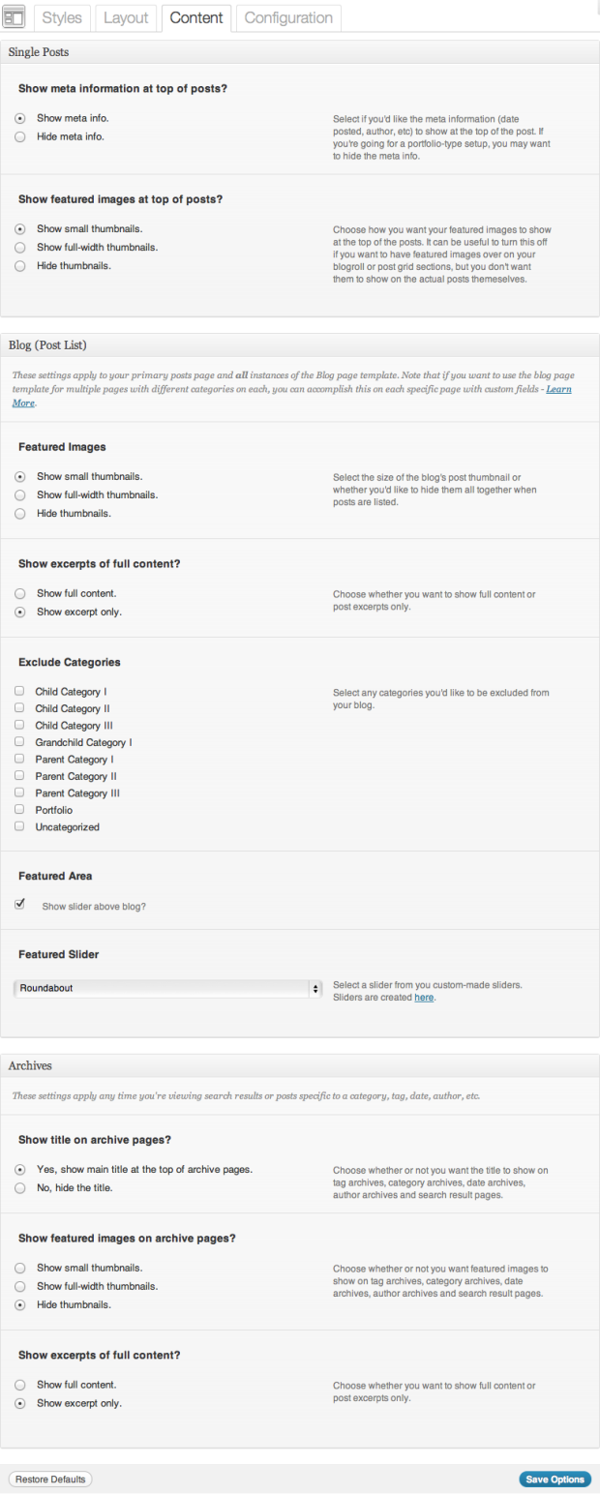Switch to the Styles tab

click(62, 18)
